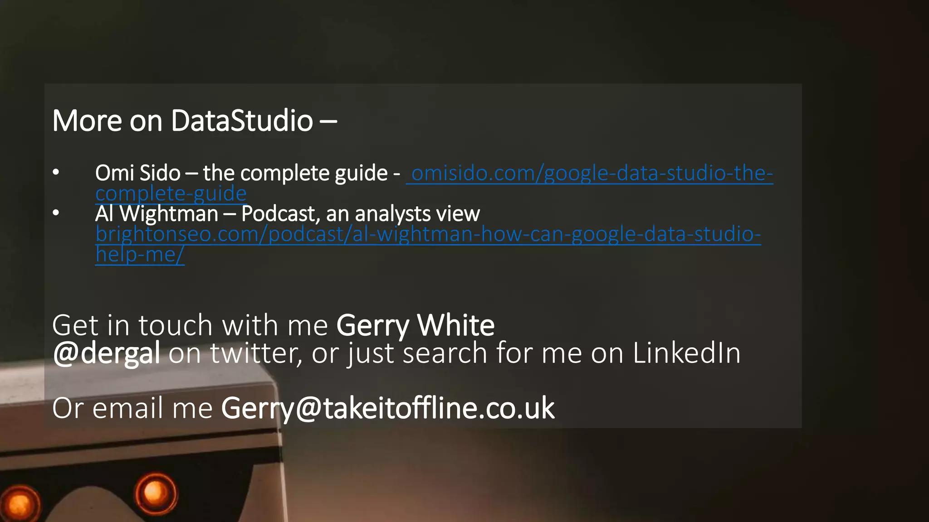Click the 'Get in touch with me' text

tap(190, 325)
